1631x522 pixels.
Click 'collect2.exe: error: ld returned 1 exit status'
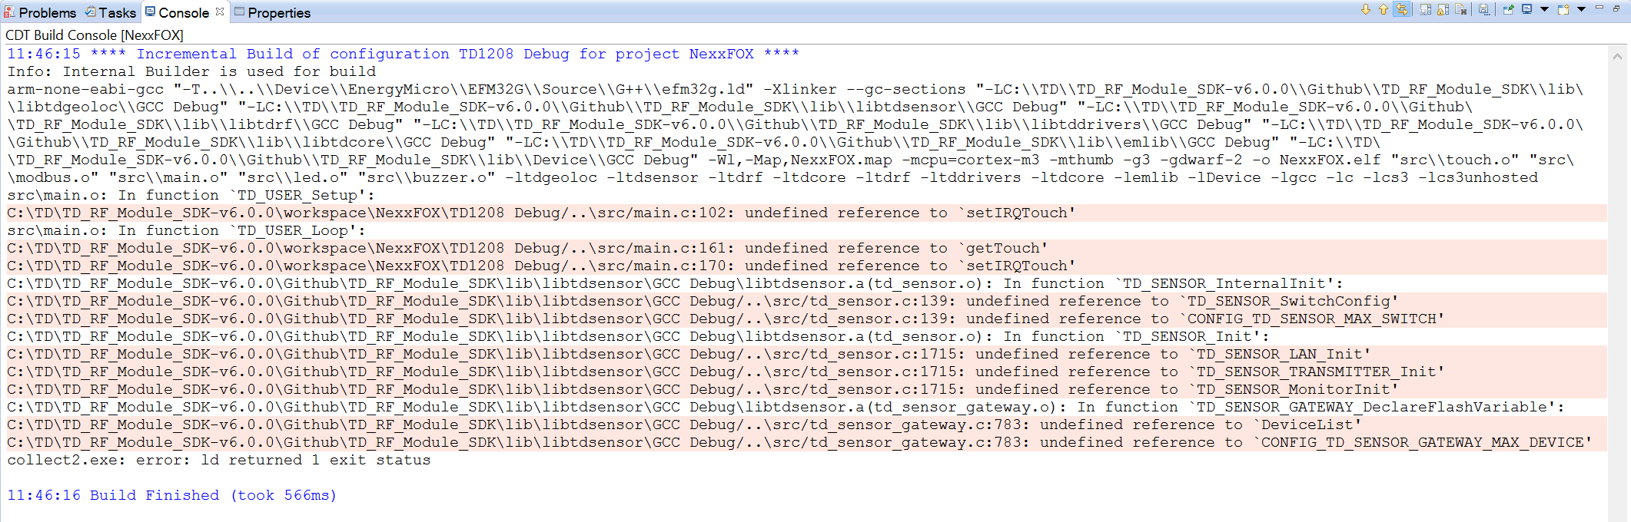219,460
